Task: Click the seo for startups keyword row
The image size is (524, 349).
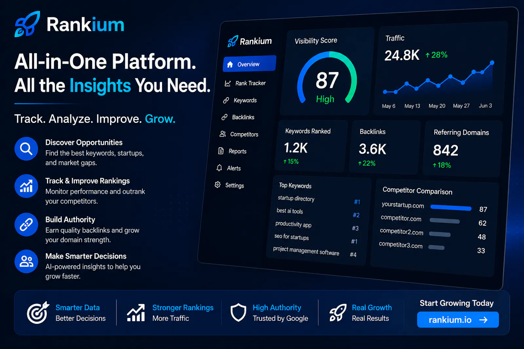Action: [x=316, y=239]
